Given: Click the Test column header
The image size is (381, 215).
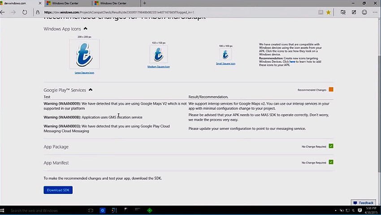Looking at the screenshot, I should [47, 97].
